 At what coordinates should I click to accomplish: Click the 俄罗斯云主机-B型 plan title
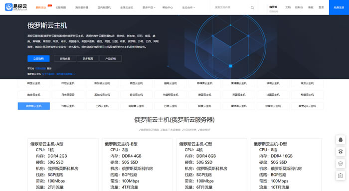click(x=121, y=144)
